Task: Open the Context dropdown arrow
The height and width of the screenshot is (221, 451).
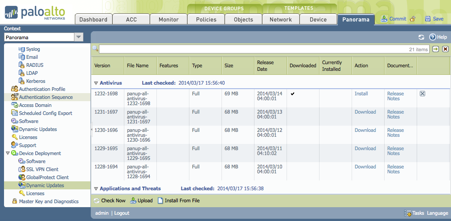Action: click(x=78, y=37)
